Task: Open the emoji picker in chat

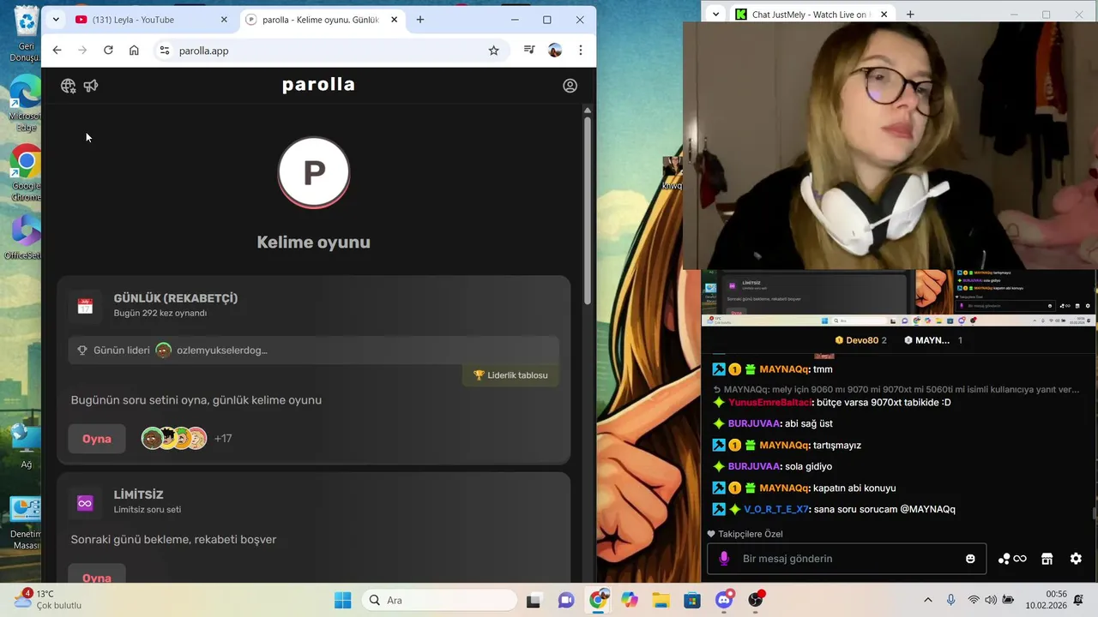Action: point(970,559)
